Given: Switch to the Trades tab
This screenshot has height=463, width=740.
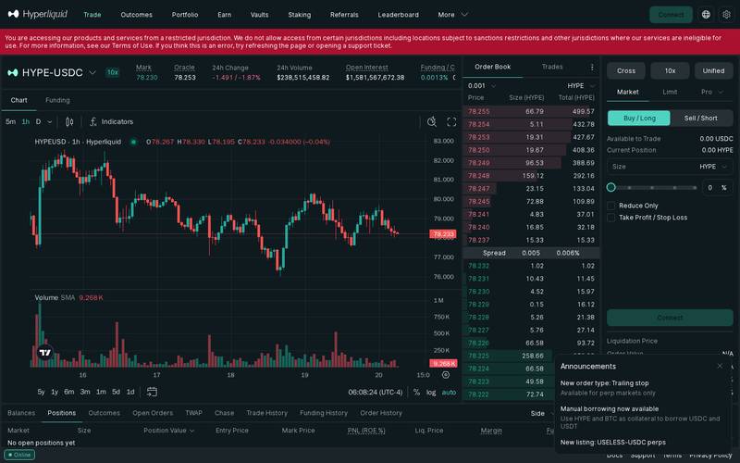Looking at the screenshot, I should (552, 67).
